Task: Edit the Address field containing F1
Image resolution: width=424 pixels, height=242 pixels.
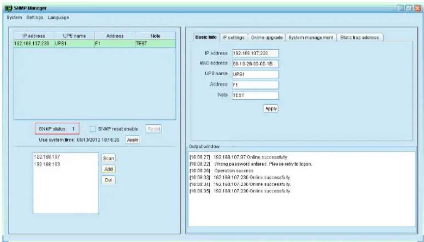Action: point(255,85)
